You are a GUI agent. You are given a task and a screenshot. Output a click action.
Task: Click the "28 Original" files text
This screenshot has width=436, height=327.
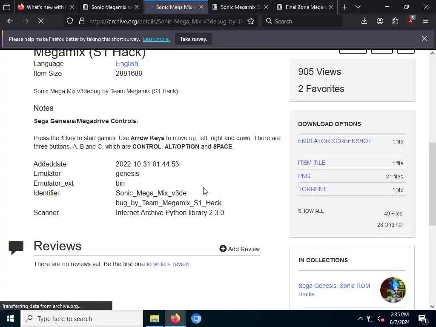tap(390, 225)
